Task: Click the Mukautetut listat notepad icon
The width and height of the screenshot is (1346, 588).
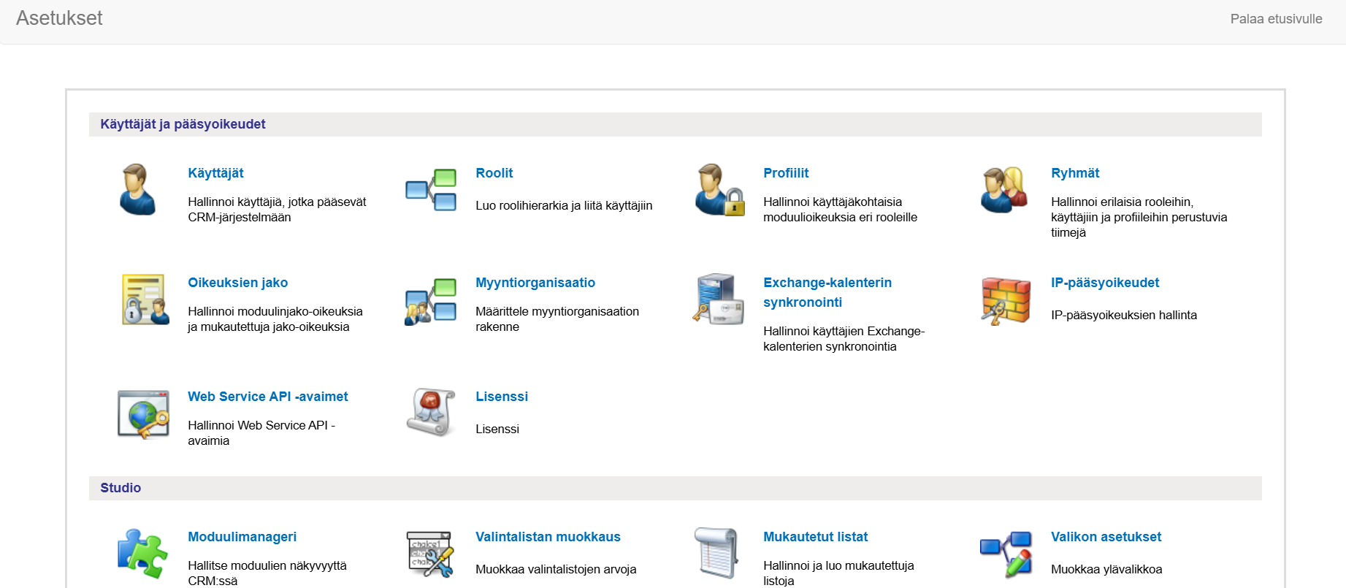Action: (x=717, y=553)
